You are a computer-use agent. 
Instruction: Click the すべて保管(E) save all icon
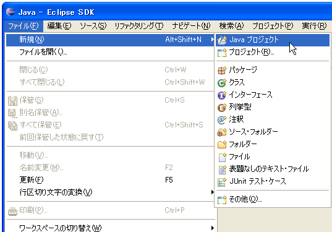coord(12,126)
